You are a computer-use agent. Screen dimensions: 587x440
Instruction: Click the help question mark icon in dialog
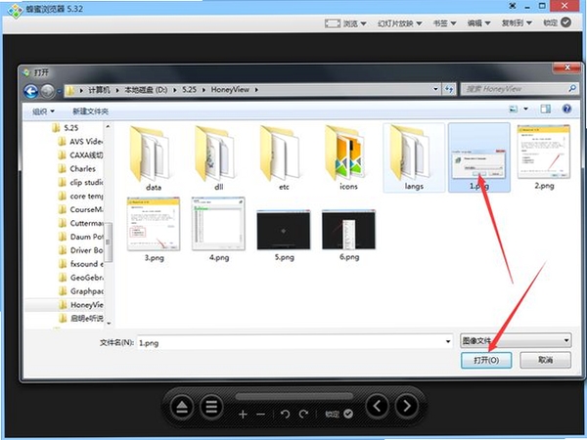click(x=566, y=109)
